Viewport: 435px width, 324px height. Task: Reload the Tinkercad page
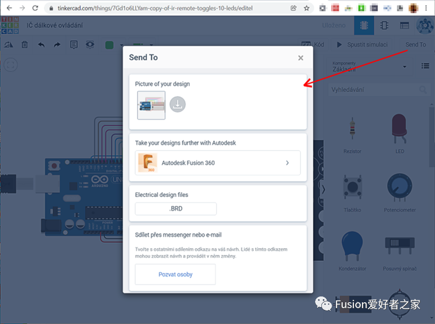pos(35,8)
